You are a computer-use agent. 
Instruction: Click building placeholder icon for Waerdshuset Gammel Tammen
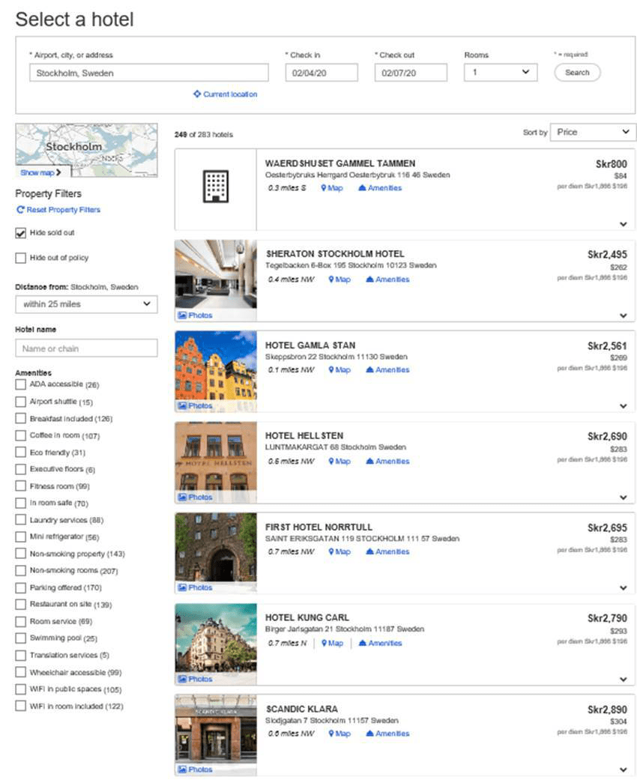[x=215, y=187]
